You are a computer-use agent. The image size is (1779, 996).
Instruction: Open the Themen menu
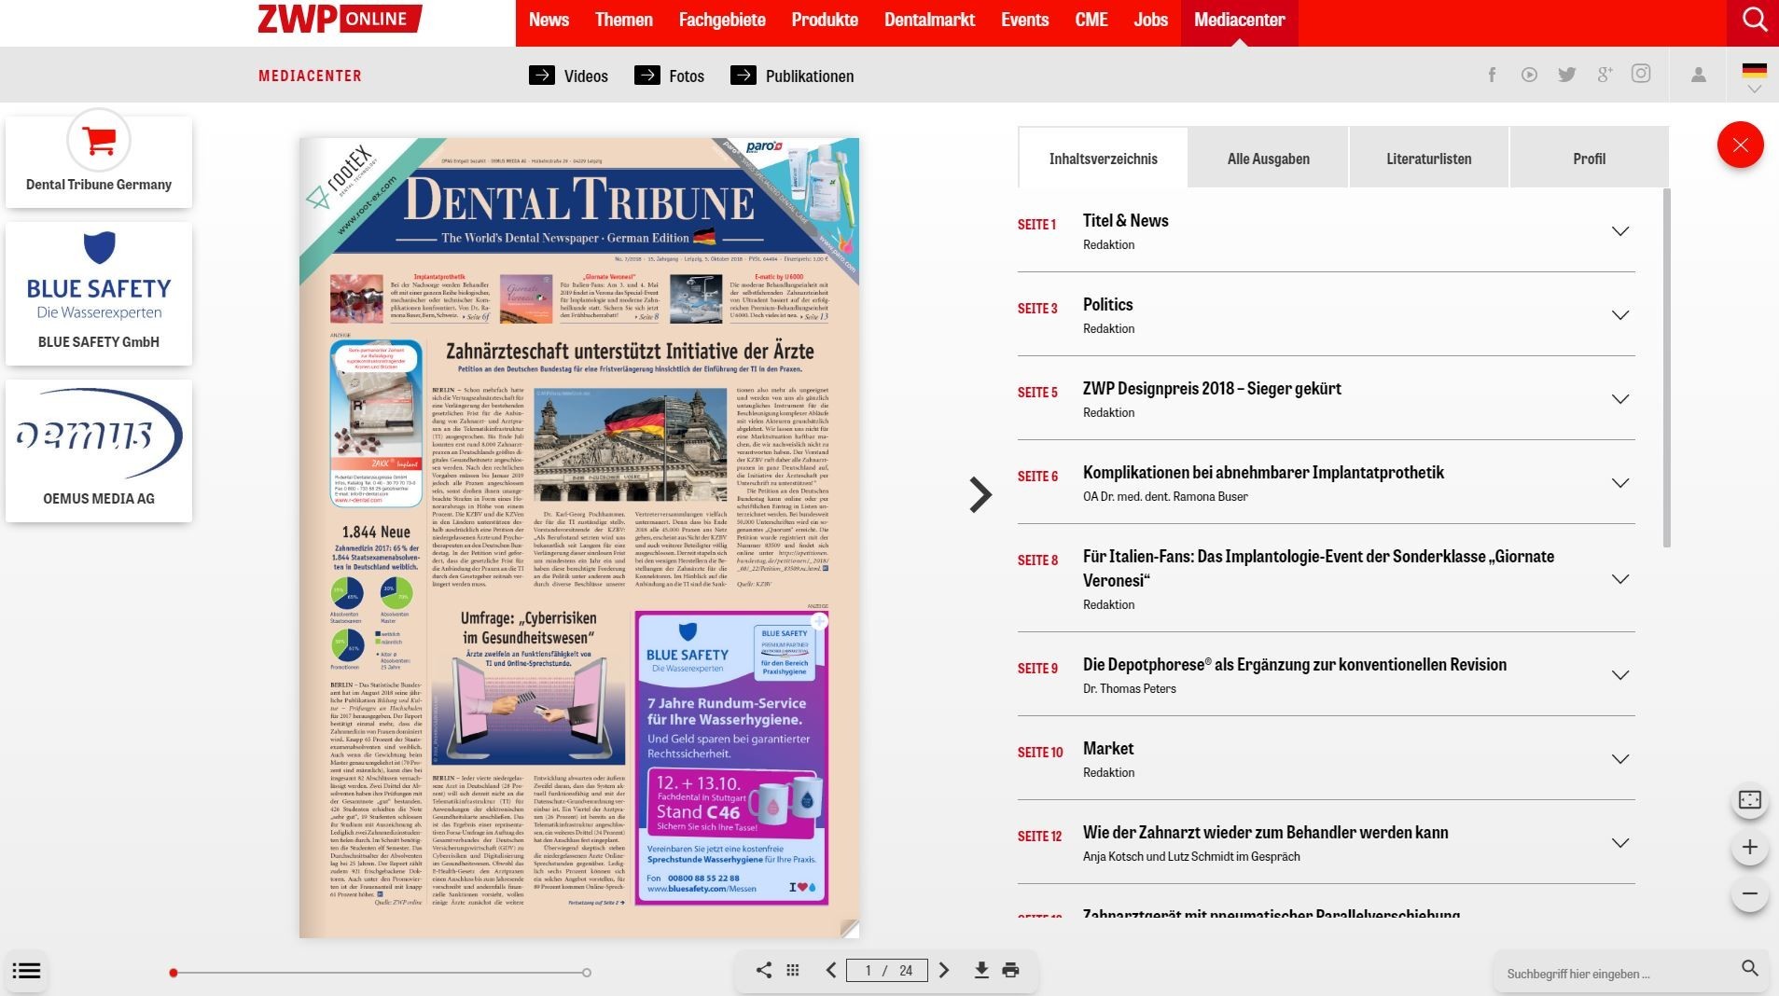click(623, 20)
